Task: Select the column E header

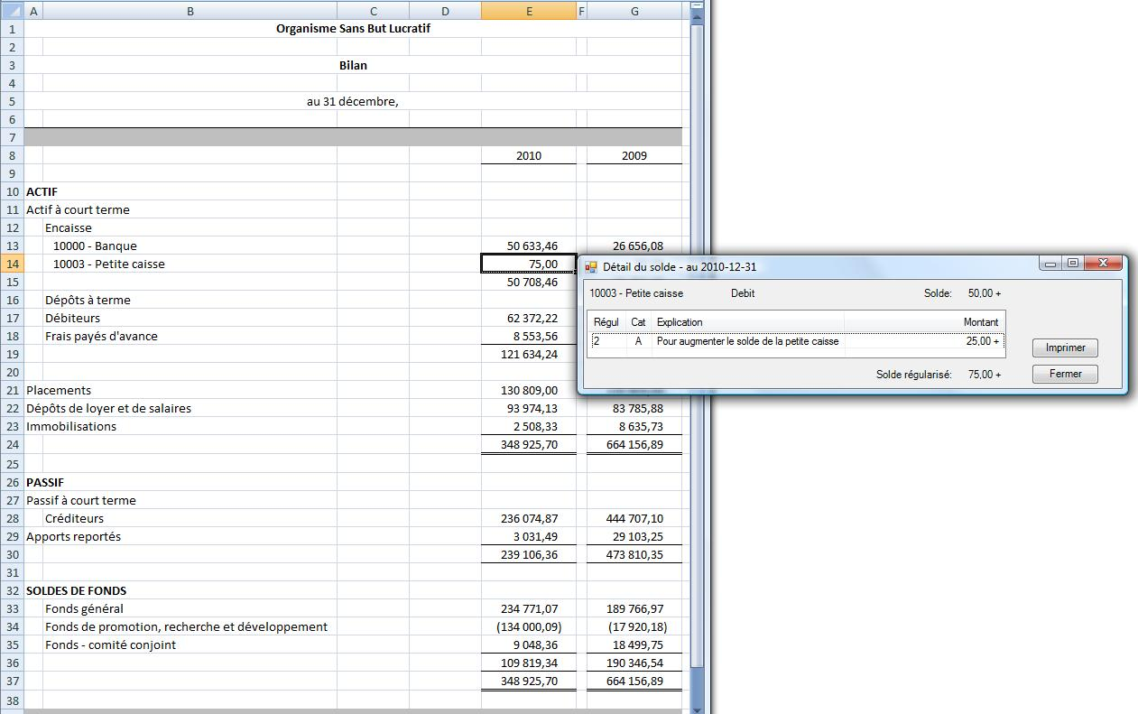Action: pyautogui.click(x=529, y=11)
